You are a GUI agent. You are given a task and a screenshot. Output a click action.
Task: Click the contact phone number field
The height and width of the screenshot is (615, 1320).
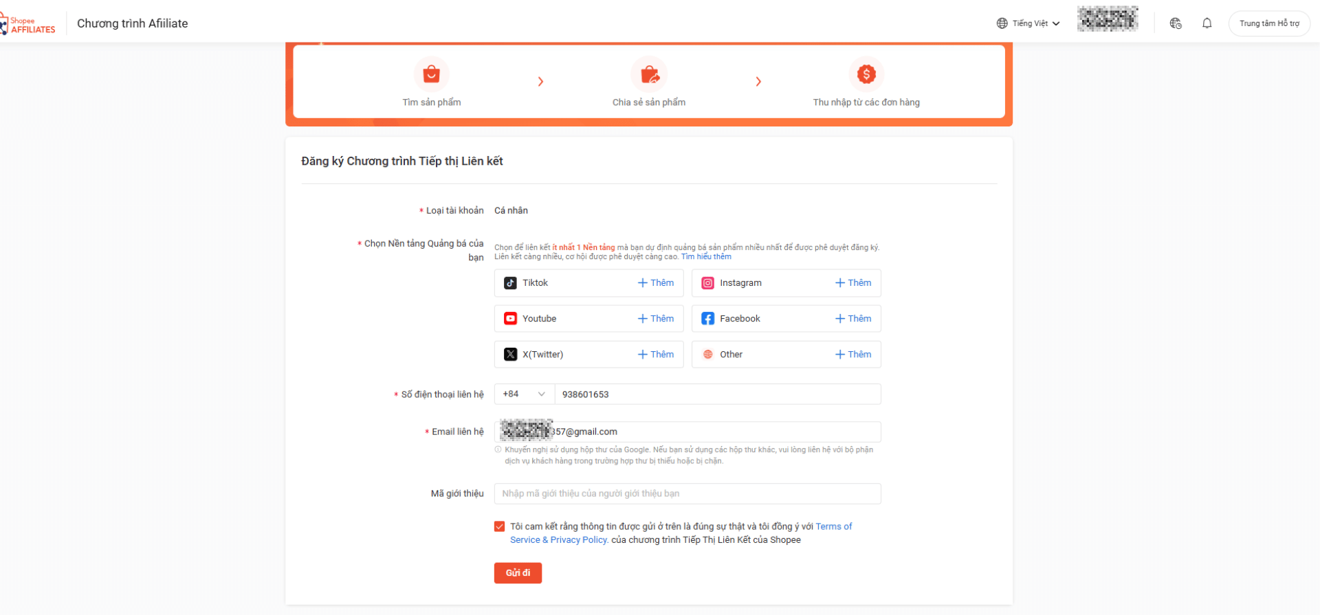717,394
